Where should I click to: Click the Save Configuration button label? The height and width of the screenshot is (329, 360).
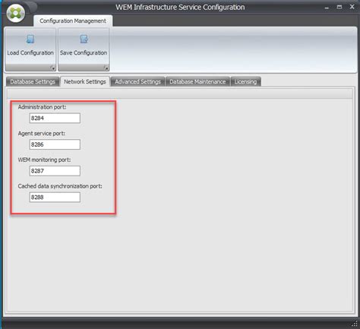click(x=84, y=52)
